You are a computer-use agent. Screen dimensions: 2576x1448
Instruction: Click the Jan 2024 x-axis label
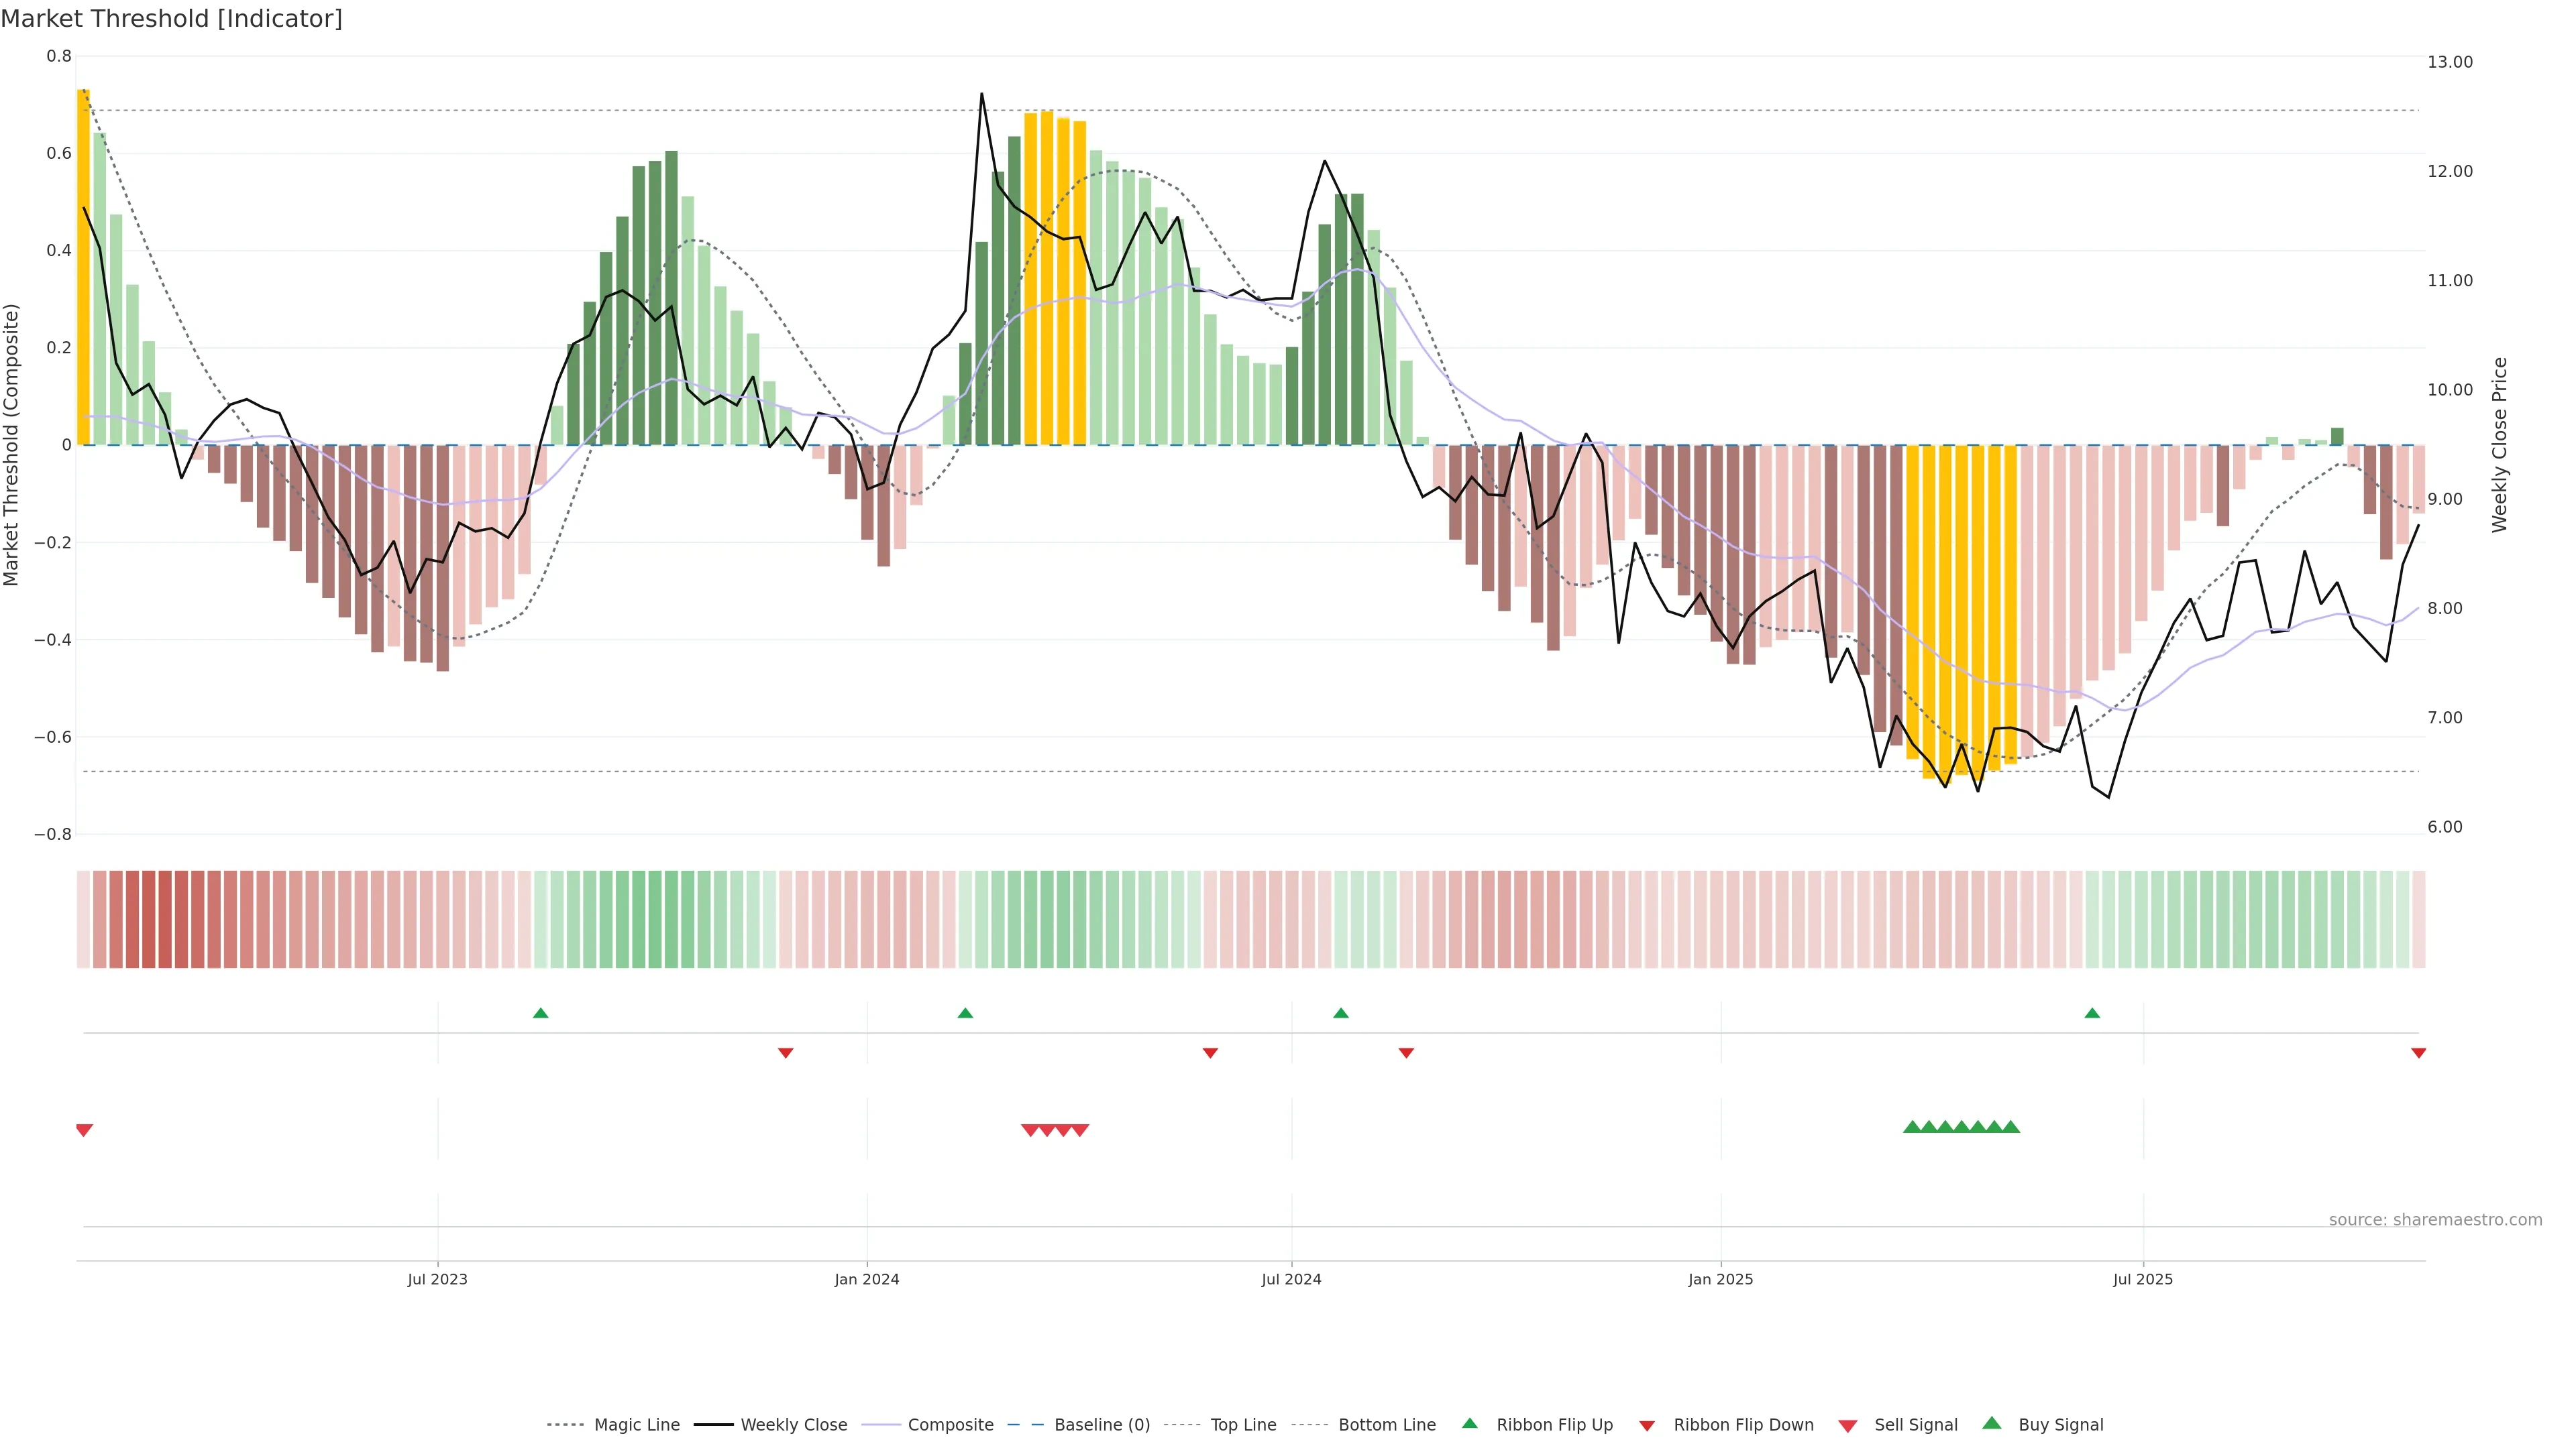tap(867, 1279)
